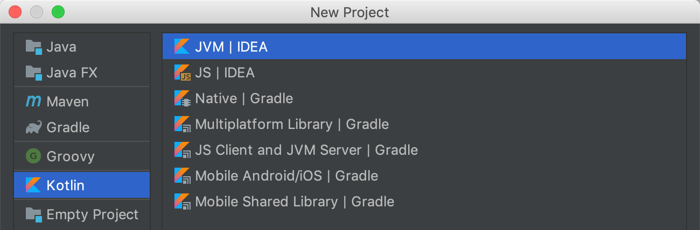Select the JVM | IDEA project template
700x230 pixels.
(424, 47)
